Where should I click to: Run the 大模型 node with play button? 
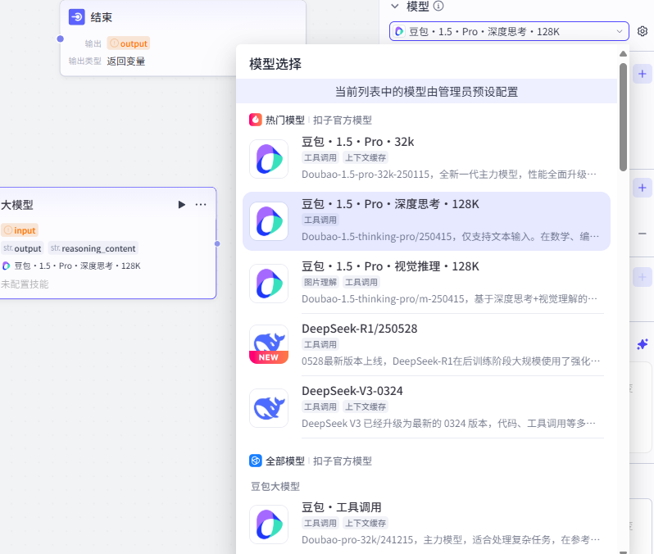click(181, 204)
